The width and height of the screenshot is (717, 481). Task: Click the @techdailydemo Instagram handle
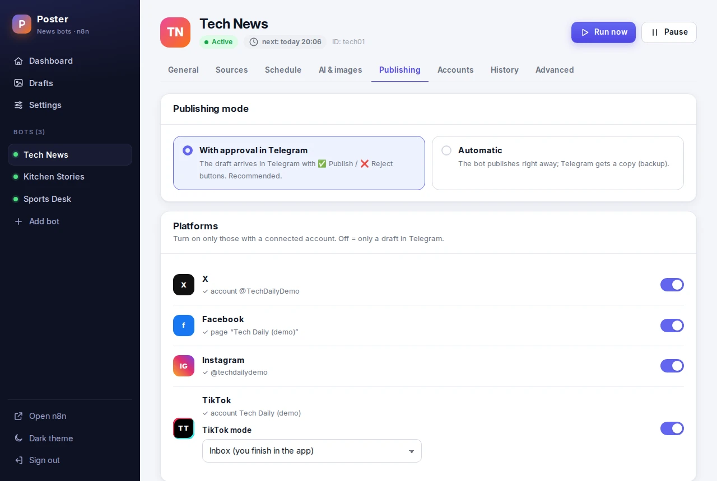(x=239, y=372)
